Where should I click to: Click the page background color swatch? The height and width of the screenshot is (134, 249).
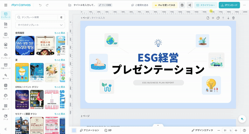point(74,130)
